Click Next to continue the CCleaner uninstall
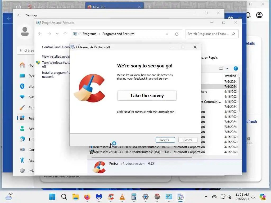The height and width of the screenshot is (203, 271). 165,140
